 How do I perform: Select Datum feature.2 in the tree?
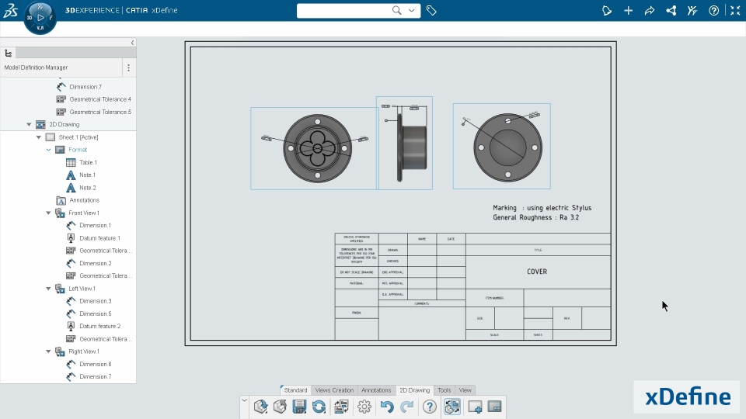point(100,326)
